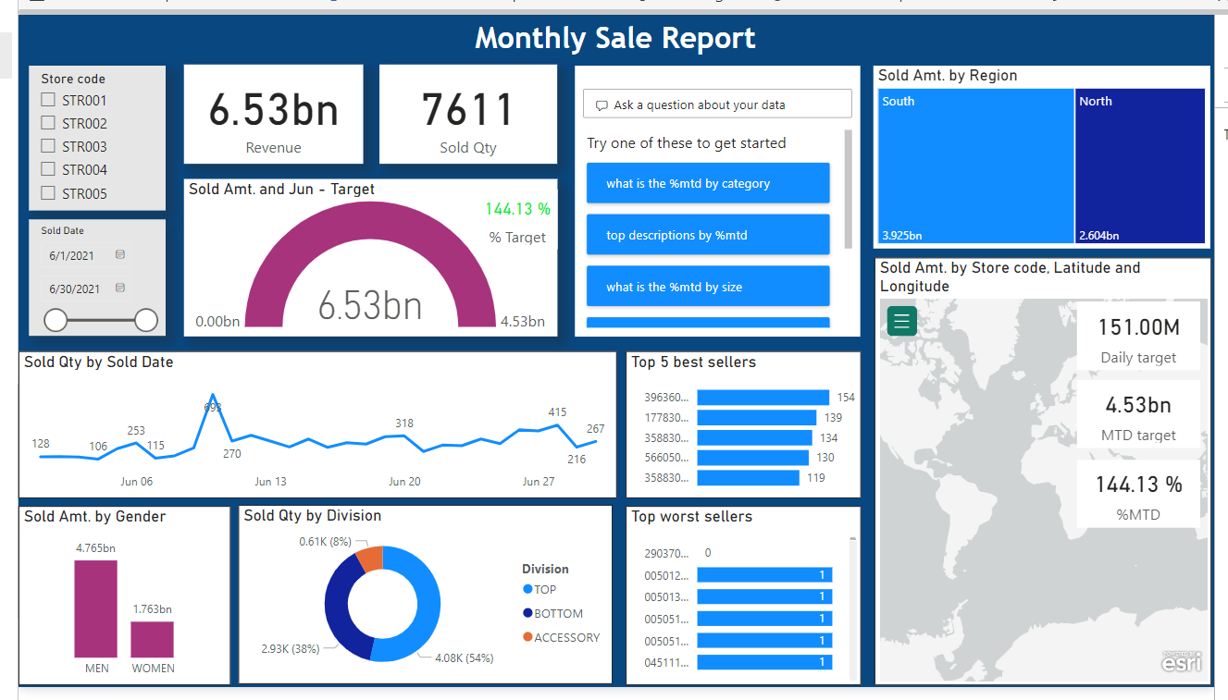
Task: Open the green map menu button
Action: [x=902, y=321]
